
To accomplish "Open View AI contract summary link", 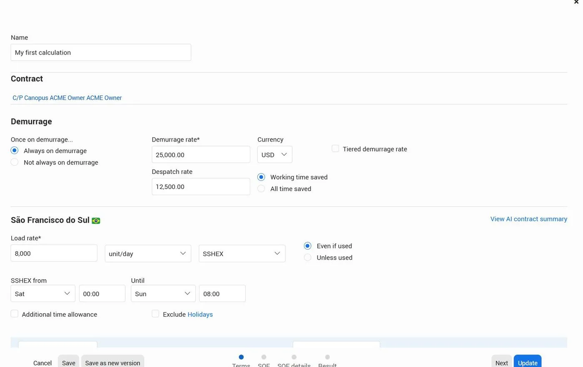I will [529, 219].
